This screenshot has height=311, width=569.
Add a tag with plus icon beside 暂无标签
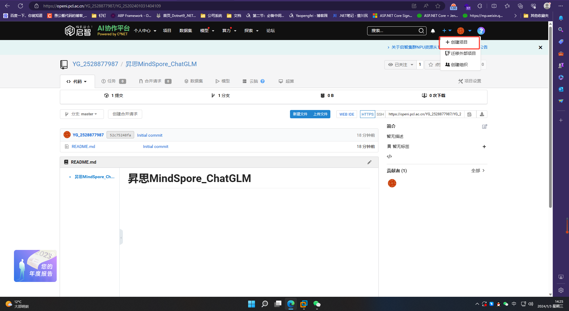484,146
